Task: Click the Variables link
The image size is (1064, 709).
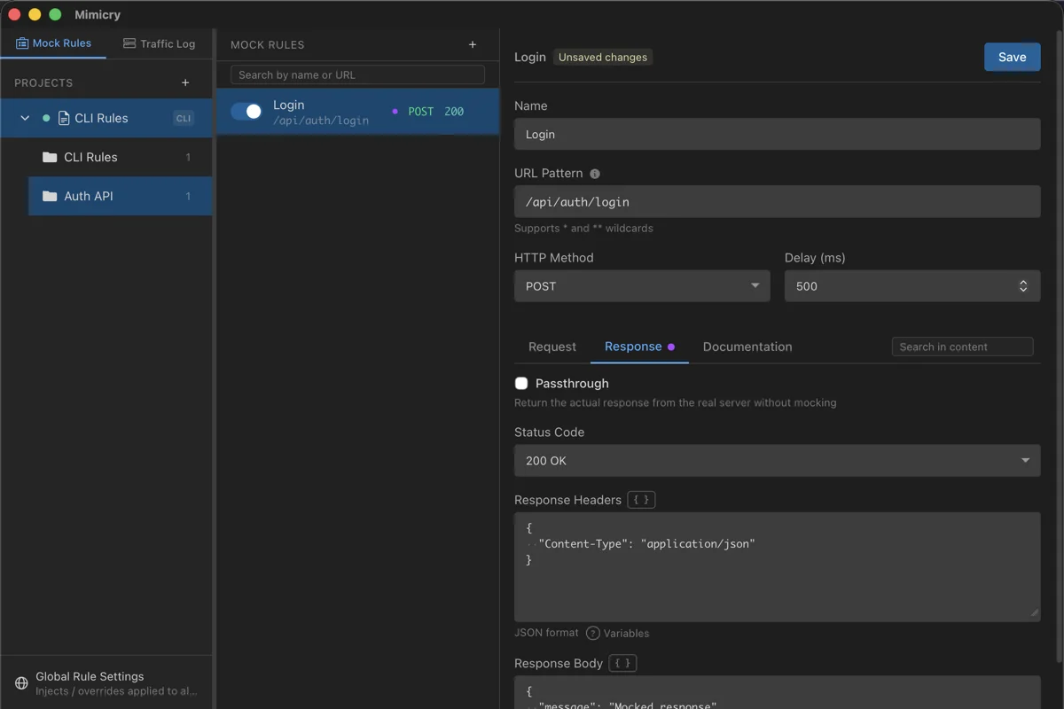Action: click(x=626, y=633)
